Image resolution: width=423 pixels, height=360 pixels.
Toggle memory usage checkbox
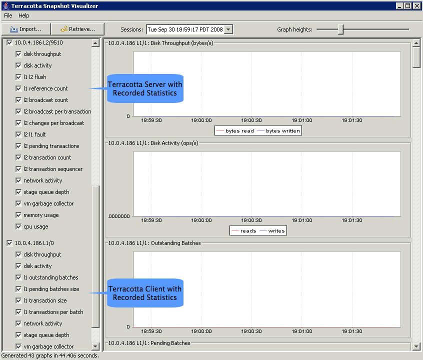point(18,215)
